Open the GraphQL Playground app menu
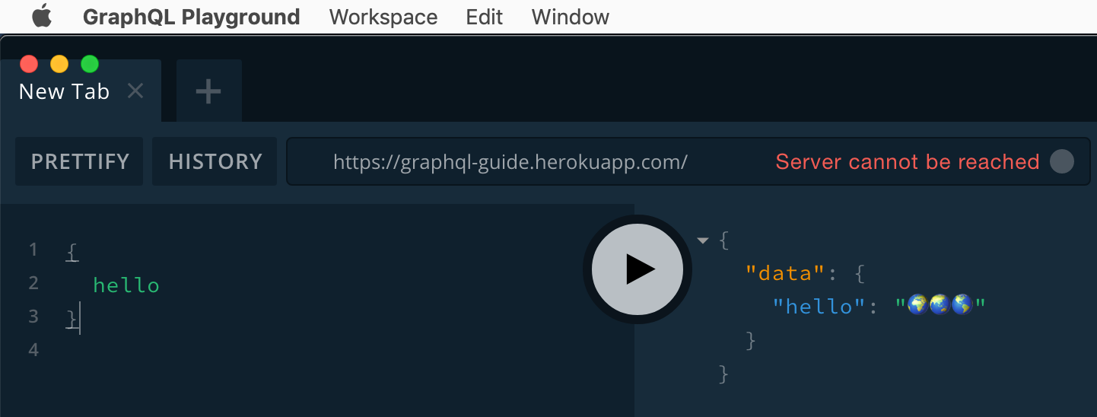Image resolution: width=1097 pixels, height=417 pixels. click(191, 17)
